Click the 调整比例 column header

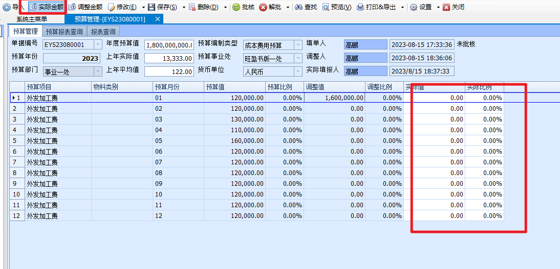384,87
